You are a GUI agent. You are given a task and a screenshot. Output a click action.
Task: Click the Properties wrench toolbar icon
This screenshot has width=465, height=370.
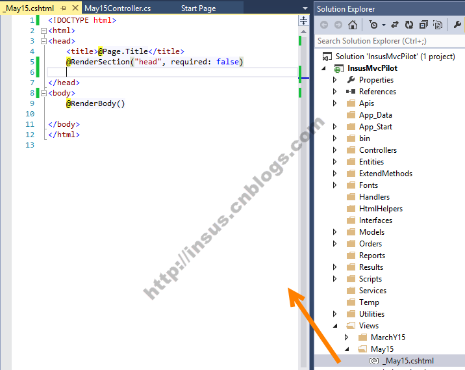(x=458, y=24)
